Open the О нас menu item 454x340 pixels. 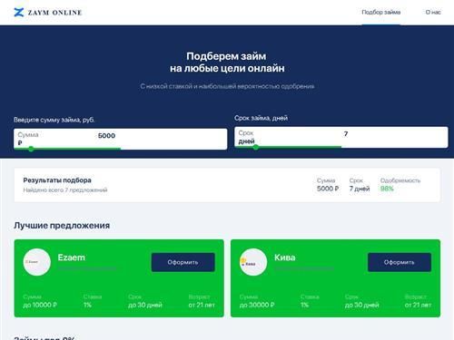pyautogui.click(x=433, y=13)
